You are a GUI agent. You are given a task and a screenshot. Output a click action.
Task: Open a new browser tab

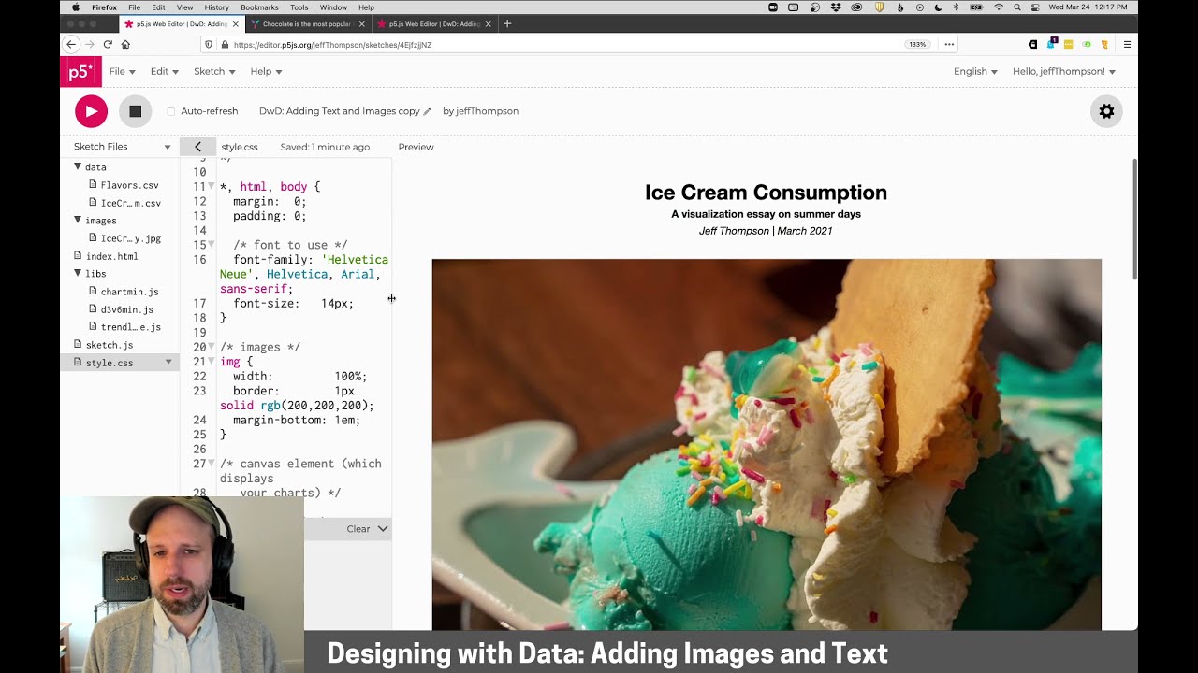pyautogui.click(x=507, y=23)
